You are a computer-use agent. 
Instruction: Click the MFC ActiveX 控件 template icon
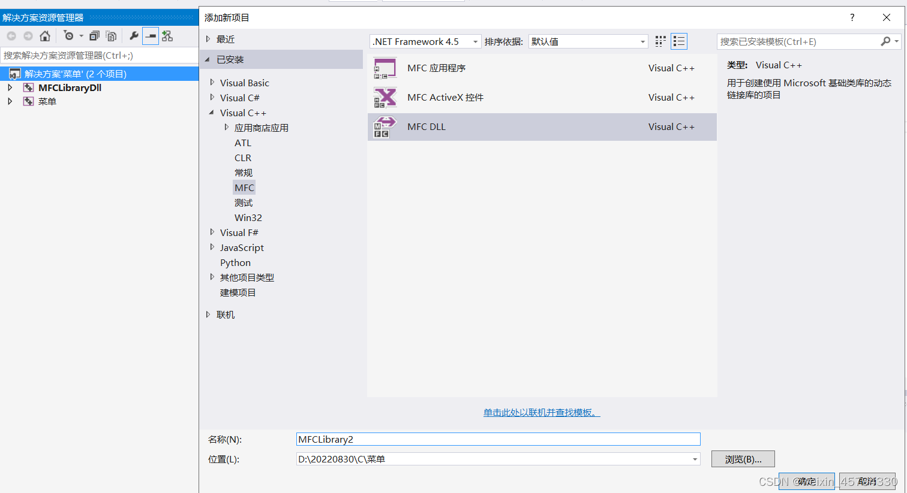pos(385,97)
